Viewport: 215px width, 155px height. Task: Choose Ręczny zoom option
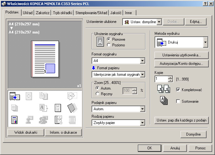(x=97, y=94)
